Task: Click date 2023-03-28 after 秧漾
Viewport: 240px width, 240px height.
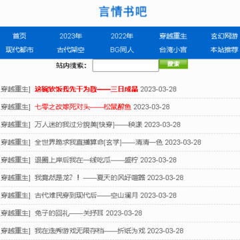Action: 163,125
